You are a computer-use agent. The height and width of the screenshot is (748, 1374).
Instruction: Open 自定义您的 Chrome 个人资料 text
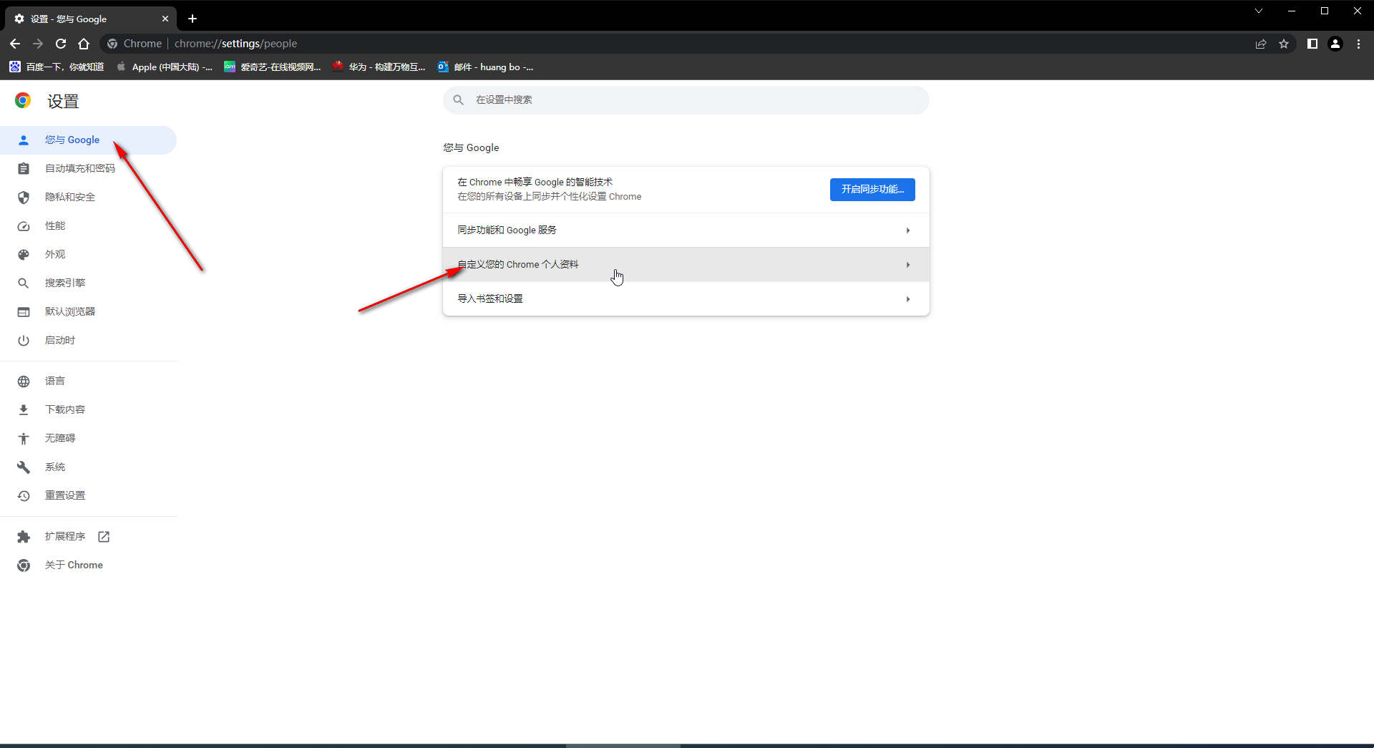pos(518,265)
